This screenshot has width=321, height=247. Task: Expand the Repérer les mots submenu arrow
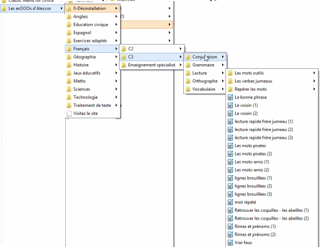314,89
